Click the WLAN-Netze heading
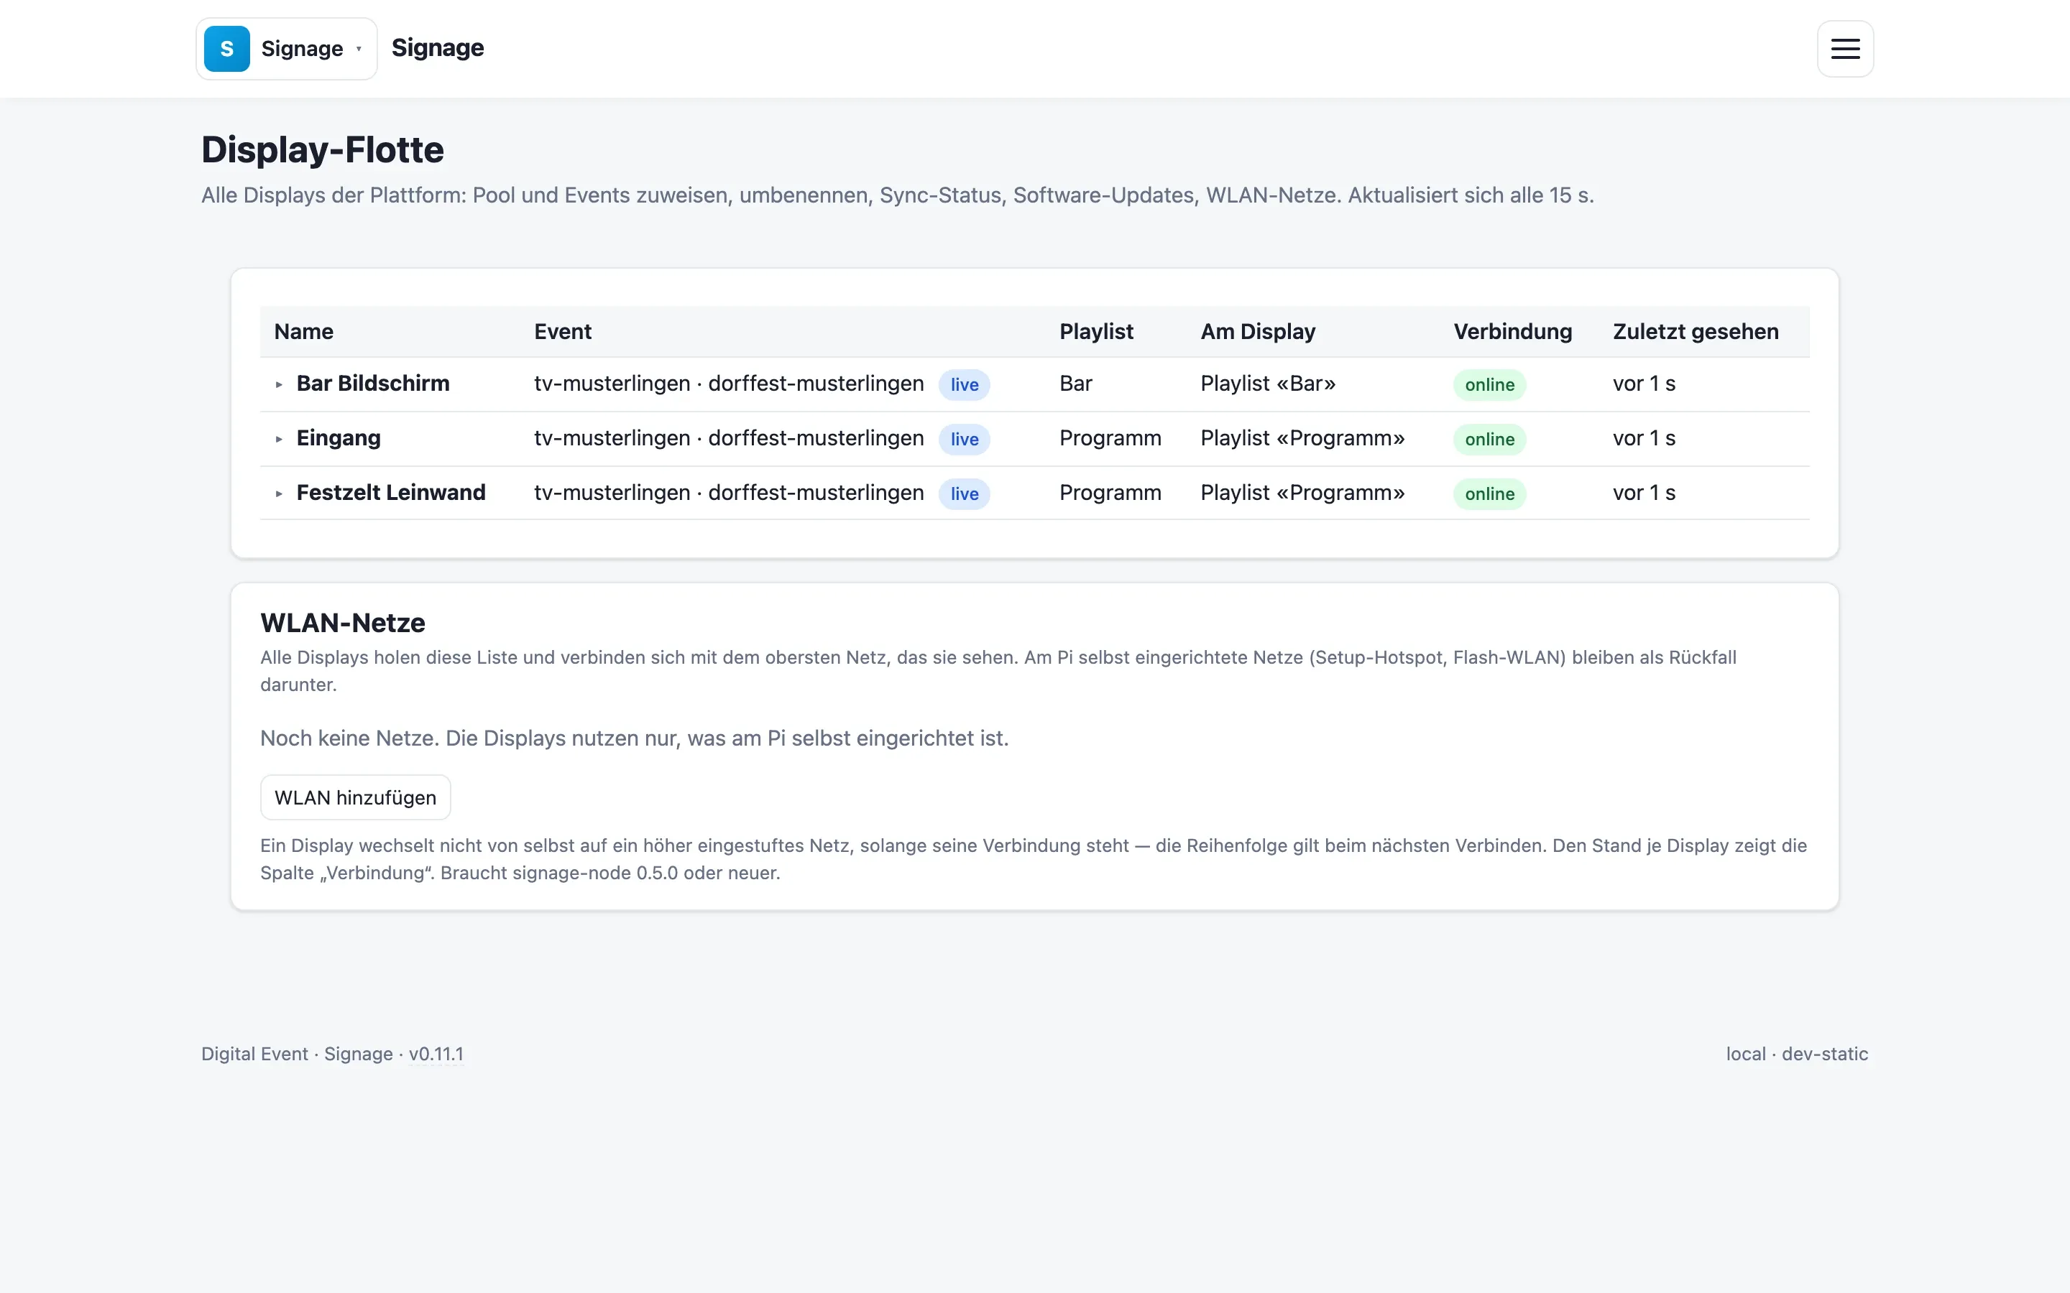 342,623
